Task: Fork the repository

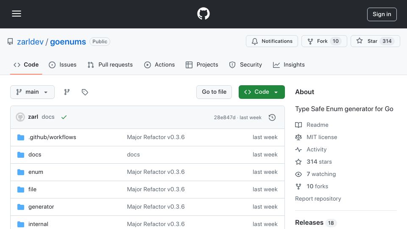Action: (324, 41)
